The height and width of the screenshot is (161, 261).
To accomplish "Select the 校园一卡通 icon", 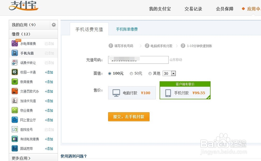I will pos(15,72).
